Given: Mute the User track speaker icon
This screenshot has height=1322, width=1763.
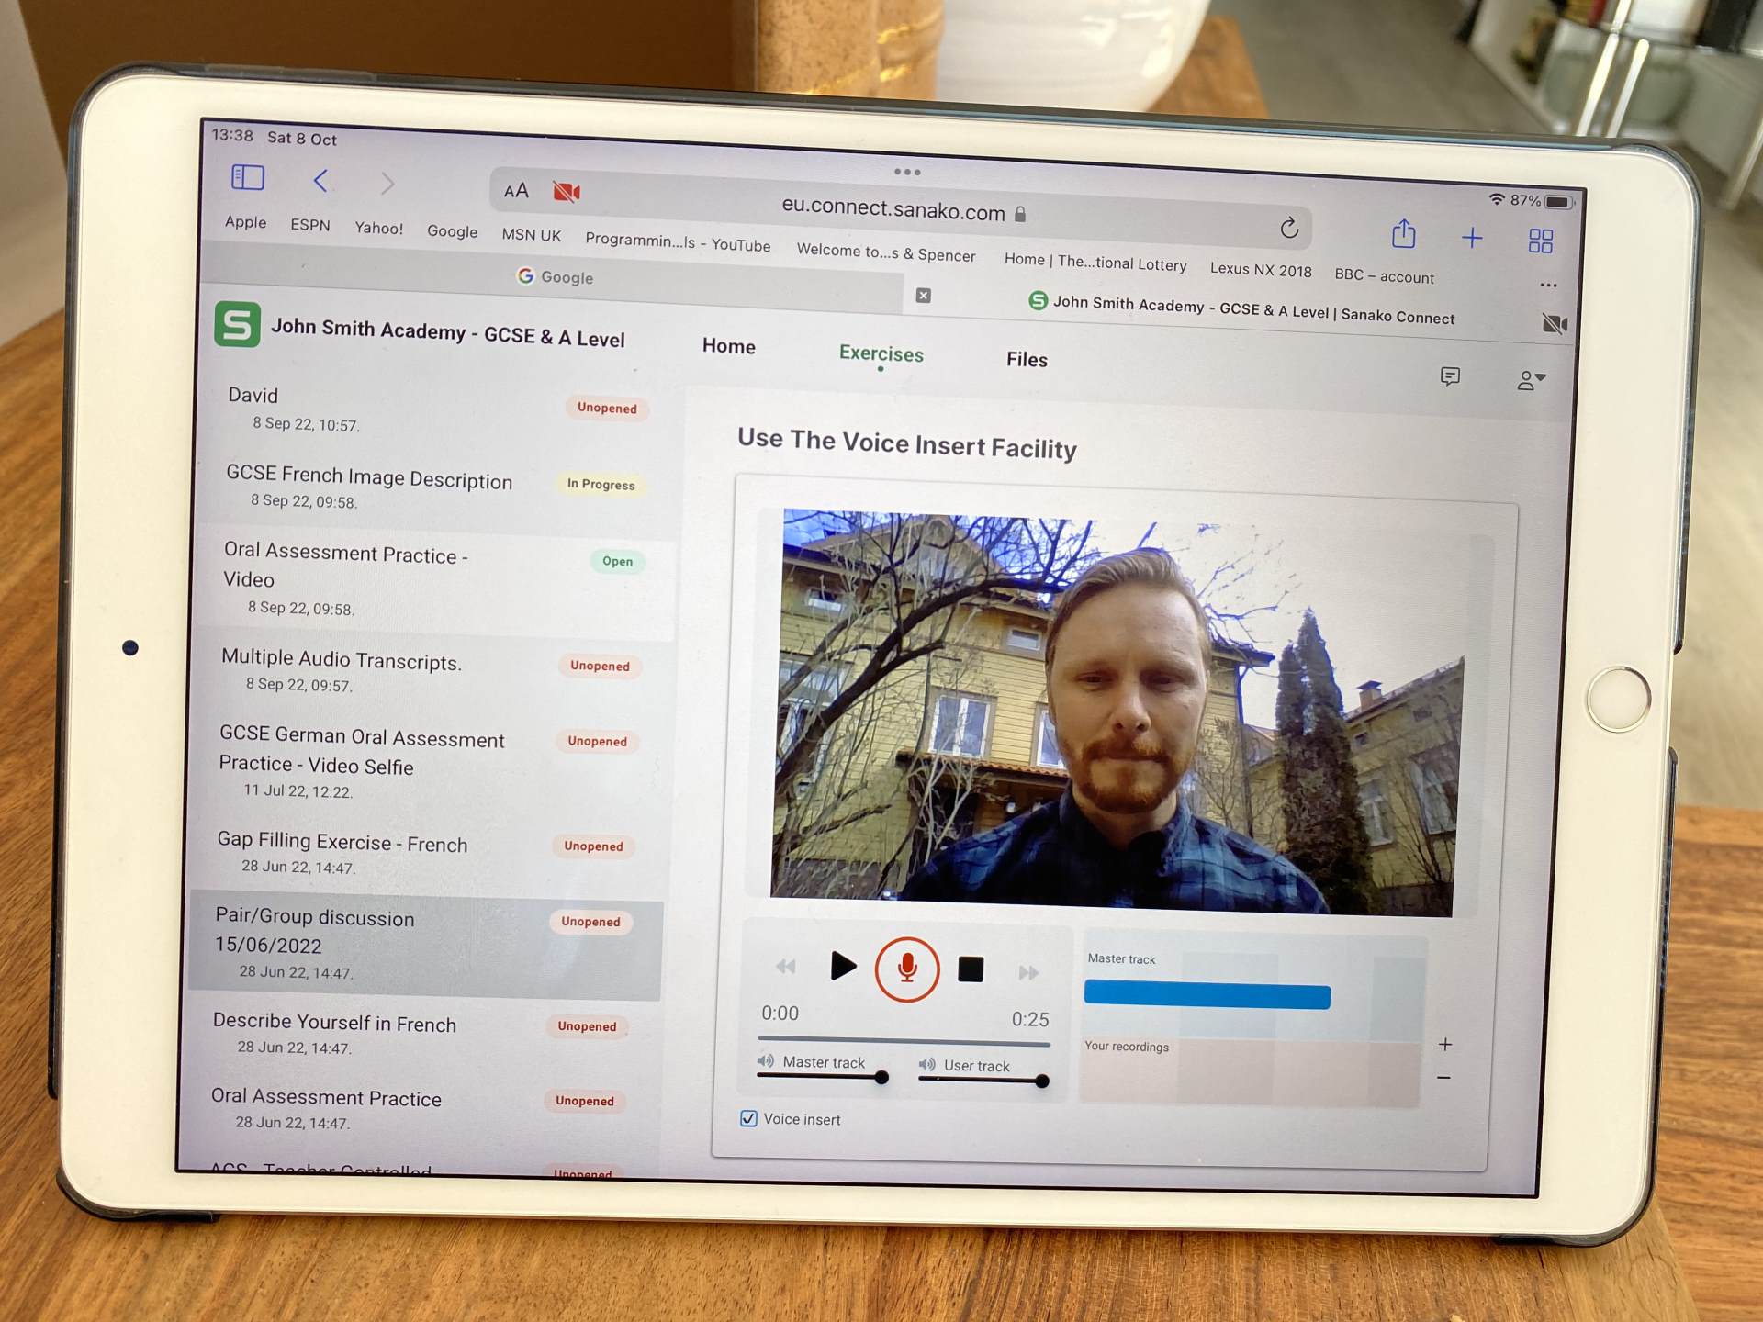Looking at the screenshot, I should pos(927,1064).
